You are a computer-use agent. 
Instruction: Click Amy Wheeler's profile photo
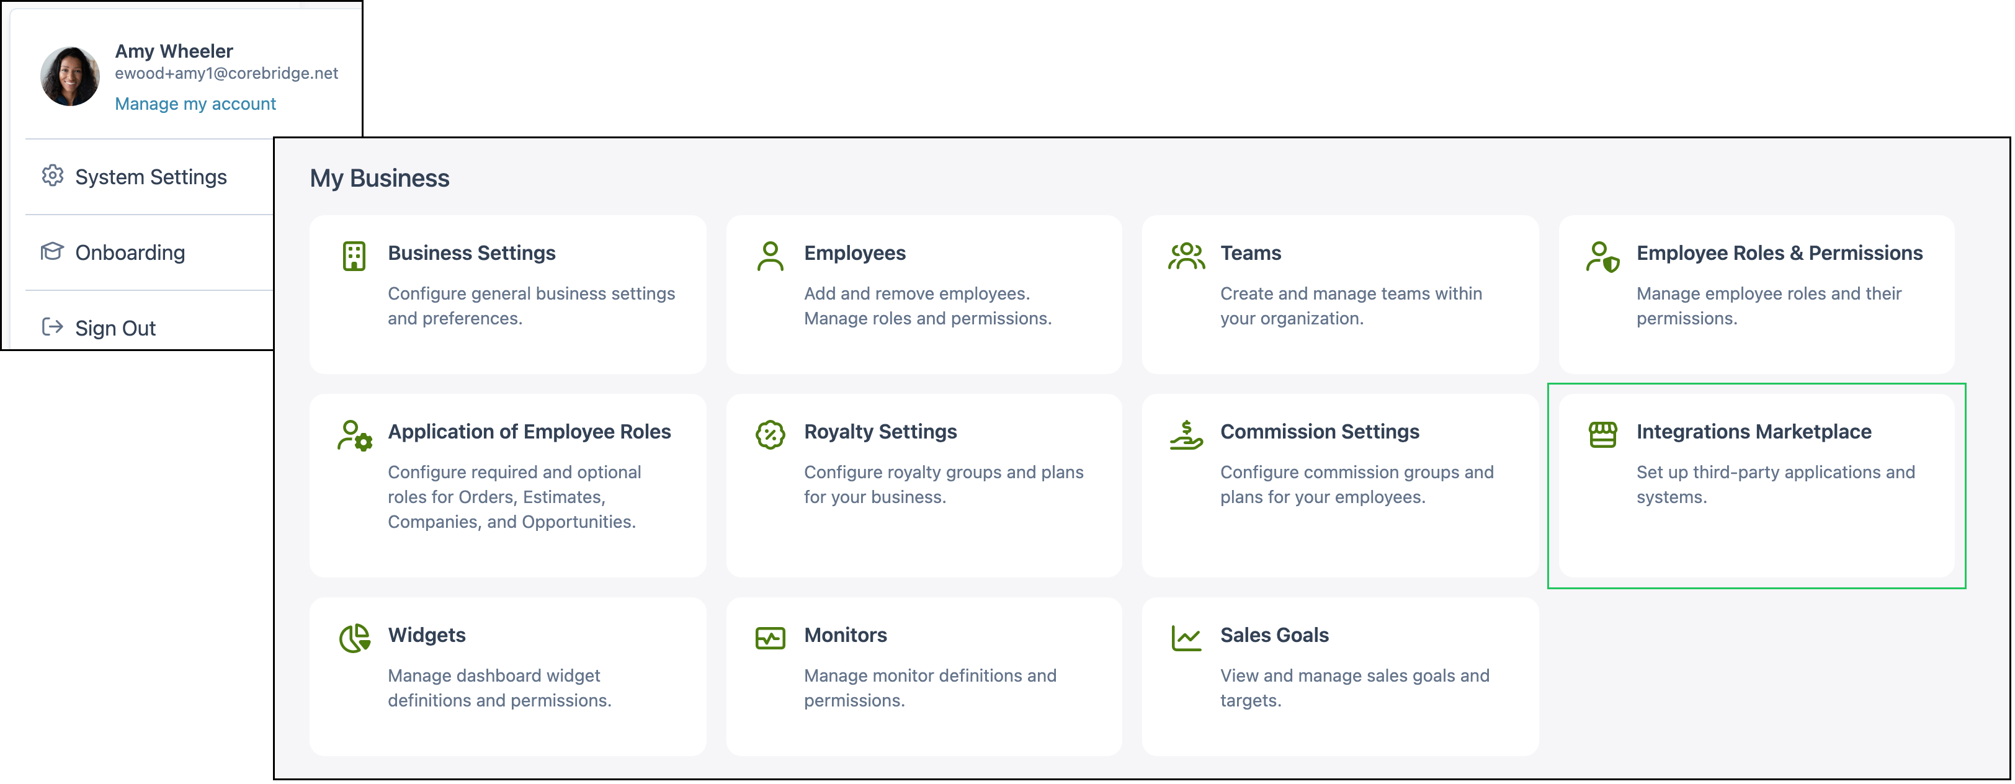[x=69, y=76]
